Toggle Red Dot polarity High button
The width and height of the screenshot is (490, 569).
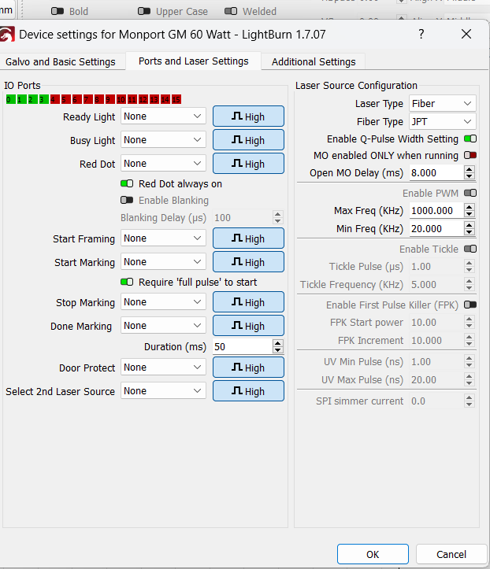pos(248,164)
